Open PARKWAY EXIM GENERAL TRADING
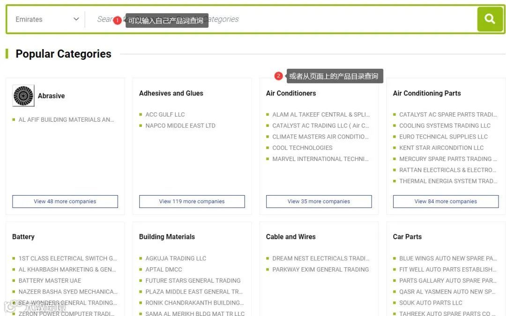506x316 pixels. point(320,269)
